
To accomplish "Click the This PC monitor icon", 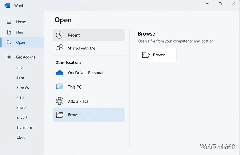I will (x=59, y=87).
